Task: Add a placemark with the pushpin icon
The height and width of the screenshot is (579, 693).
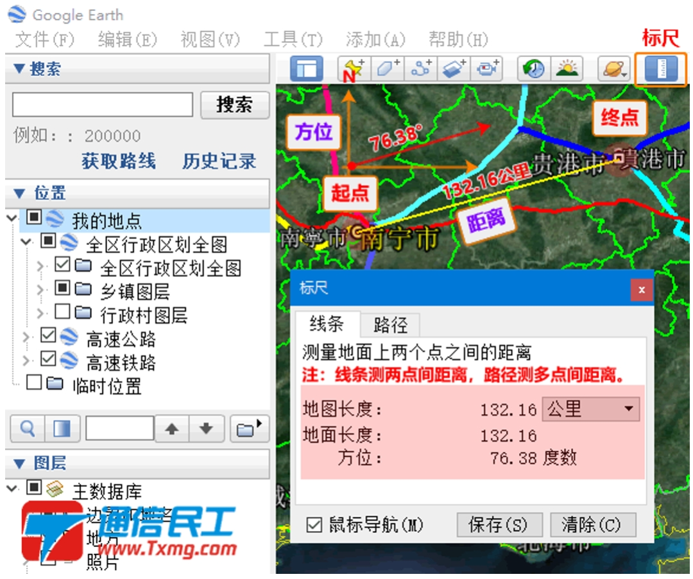Action: (354, 69)
